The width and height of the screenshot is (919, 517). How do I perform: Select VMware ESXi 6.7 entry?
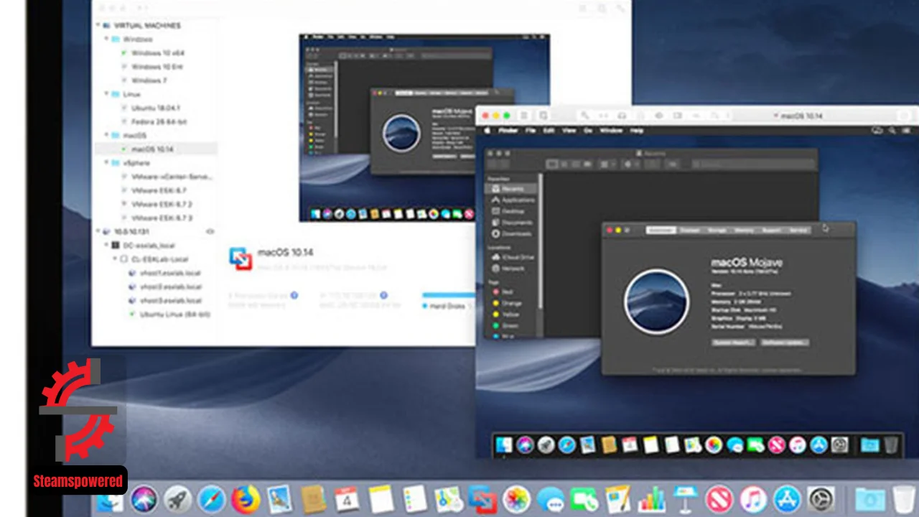tap(158, 190)
